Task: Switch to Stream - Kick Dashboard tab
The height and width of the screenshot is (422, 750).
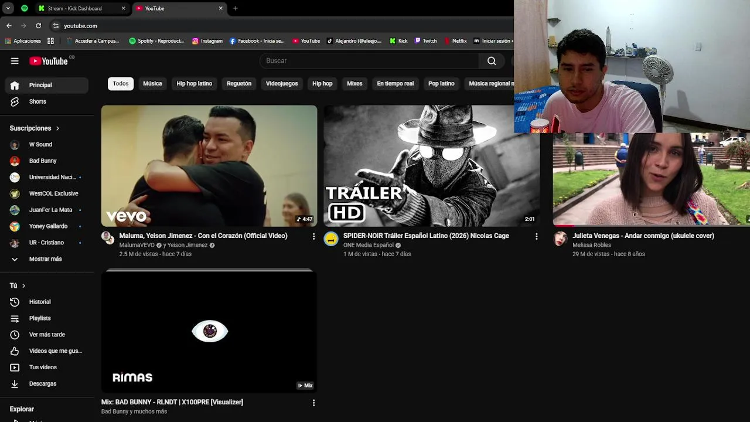Action: (82, 8)
